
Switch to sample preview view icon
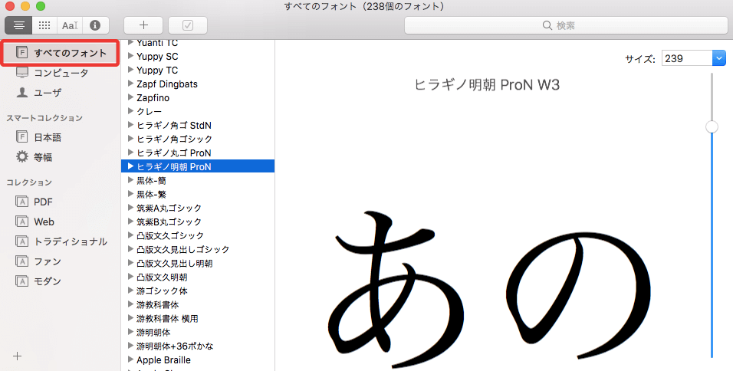pyautogui.click(x=18, y=25)
